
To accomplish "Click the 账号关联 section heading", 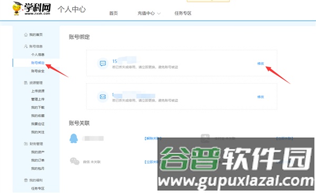I will 79,123.
